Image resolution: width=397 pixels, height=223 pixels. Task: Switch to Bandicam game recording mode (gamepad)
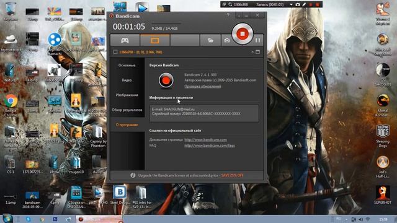pos(125,40)
